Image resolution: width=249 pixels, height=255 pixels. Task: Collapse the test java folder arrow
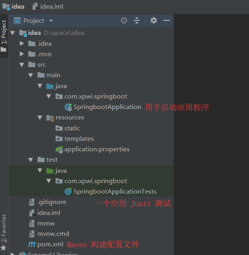click(40, 170)
